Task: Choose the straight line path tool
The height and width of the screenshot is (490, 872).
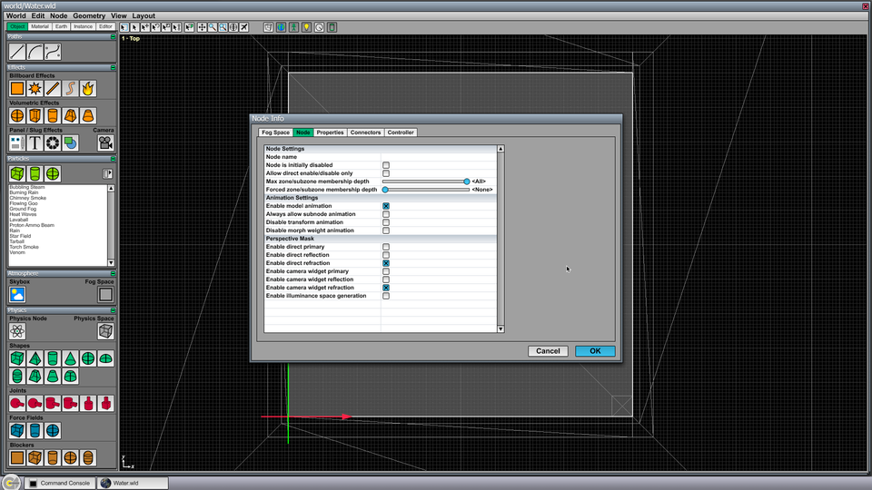Action: pos(17,52)
